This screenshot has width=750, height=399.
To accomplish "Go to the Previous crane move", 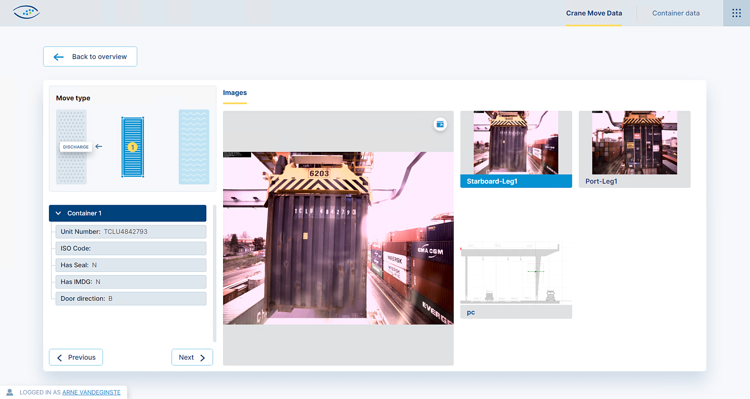I will pyautogui.click(x=76, y=357).
